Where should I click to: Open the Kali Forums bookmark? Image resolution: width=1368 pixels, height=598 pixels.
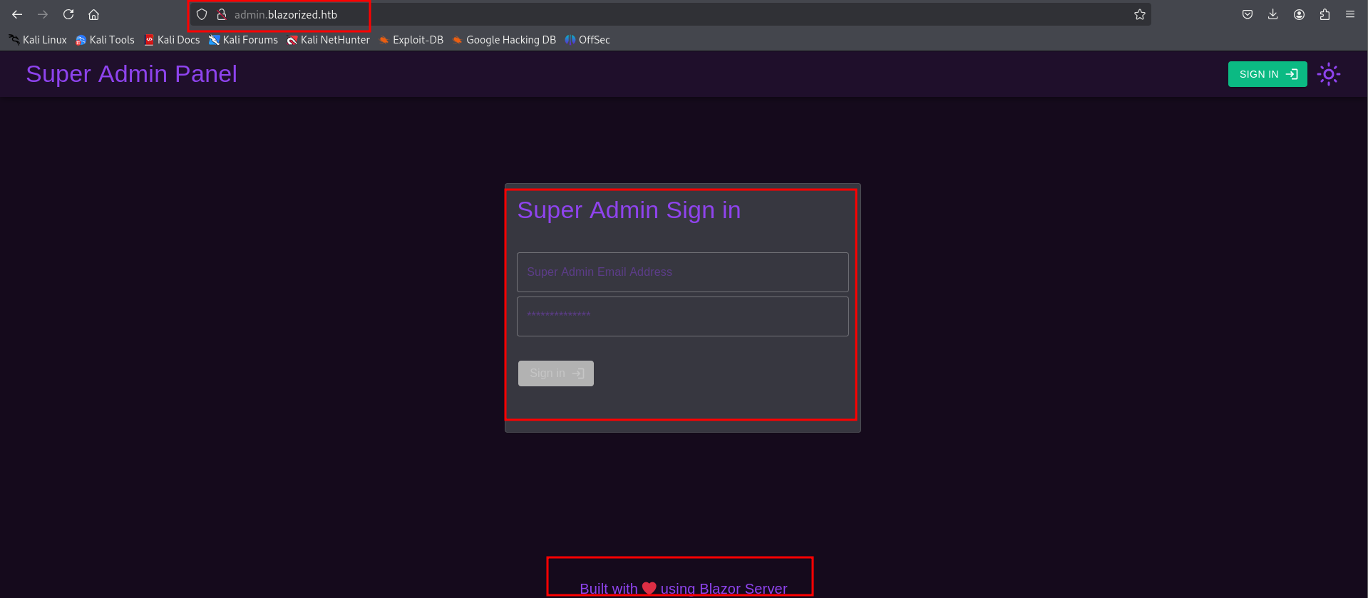[243, 40]
